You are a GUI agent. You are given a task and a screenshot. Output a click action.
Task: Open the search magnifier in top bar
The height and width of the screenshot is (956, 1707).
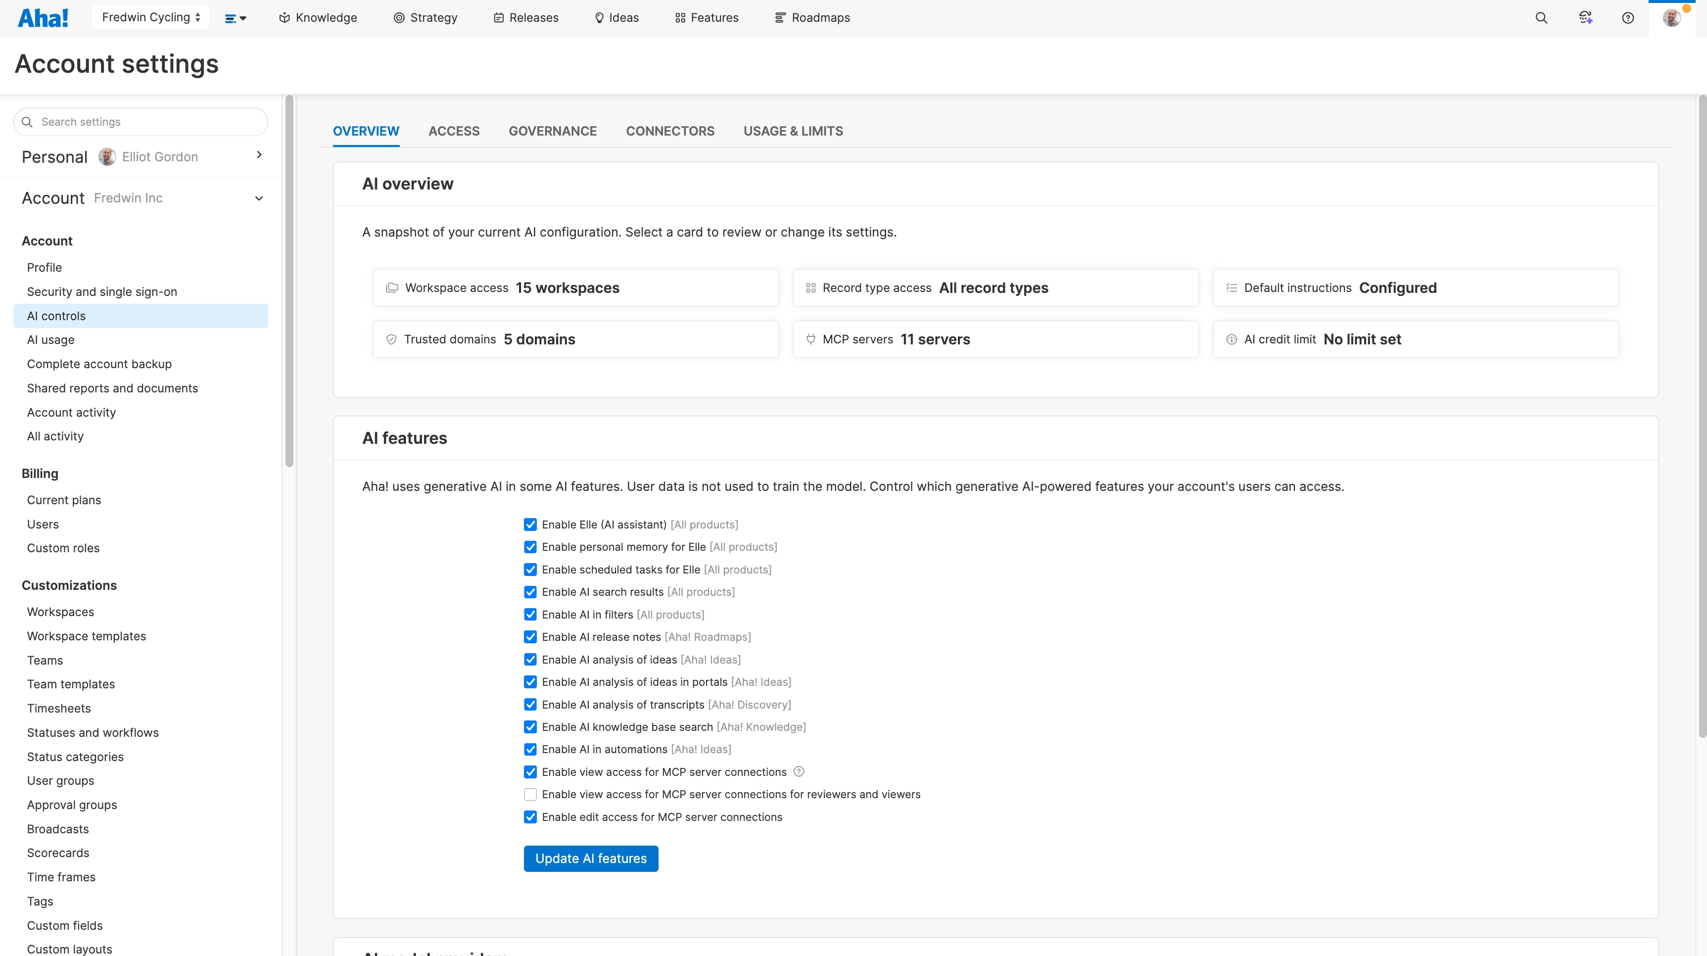pos(1541,18)
